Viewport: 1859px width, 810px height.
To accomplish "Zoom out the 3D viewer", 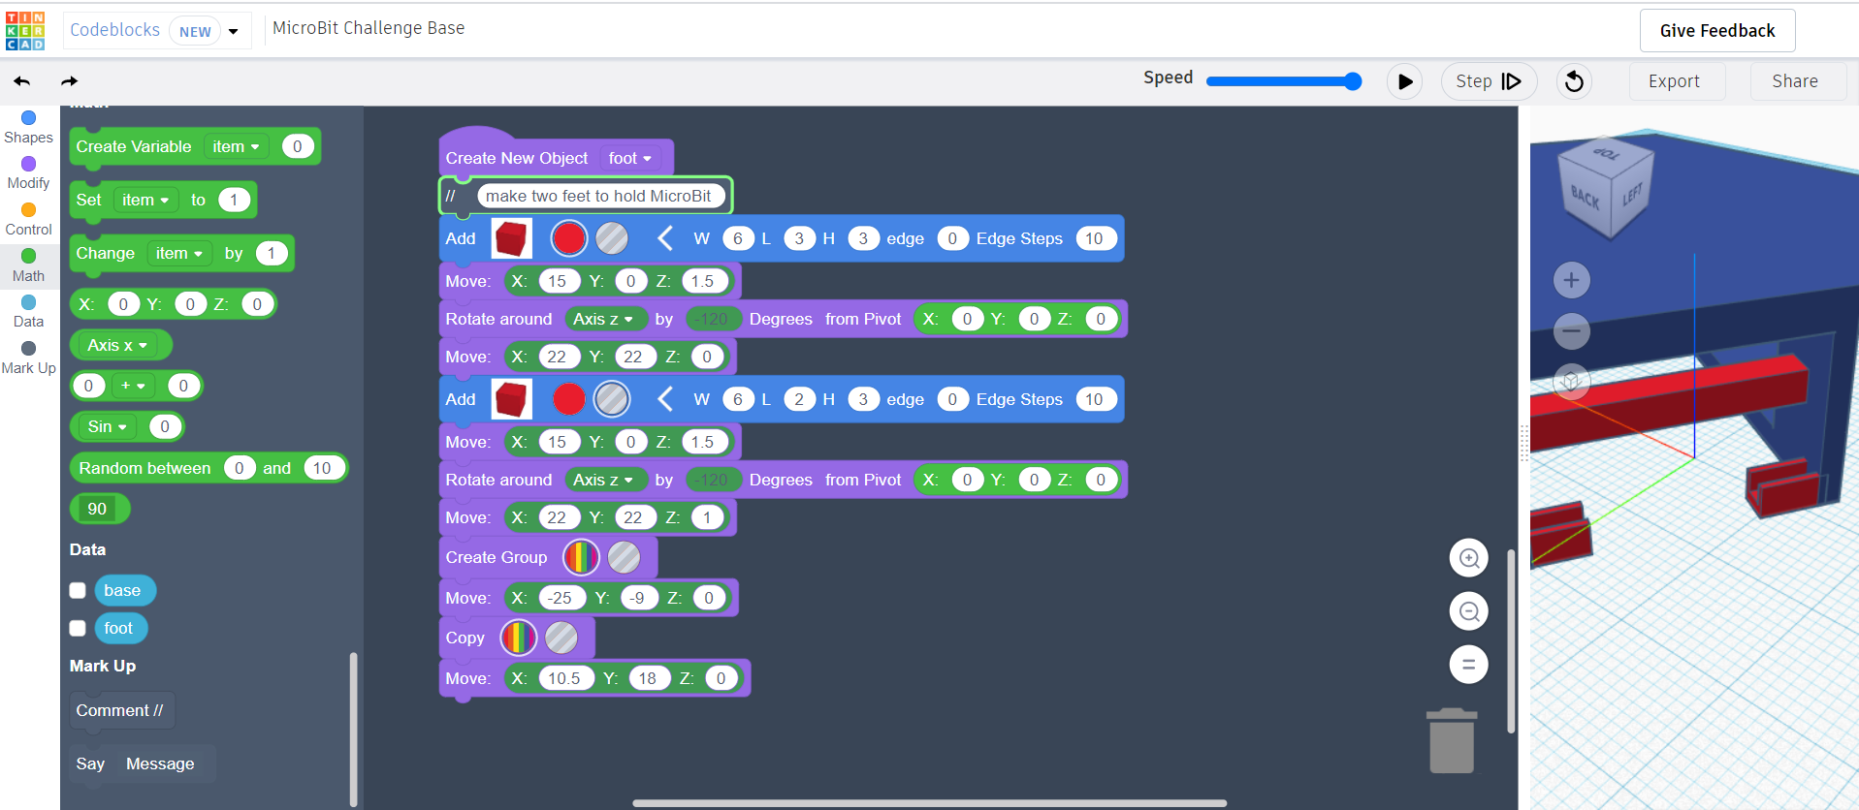I will [x=1572, y=331].
